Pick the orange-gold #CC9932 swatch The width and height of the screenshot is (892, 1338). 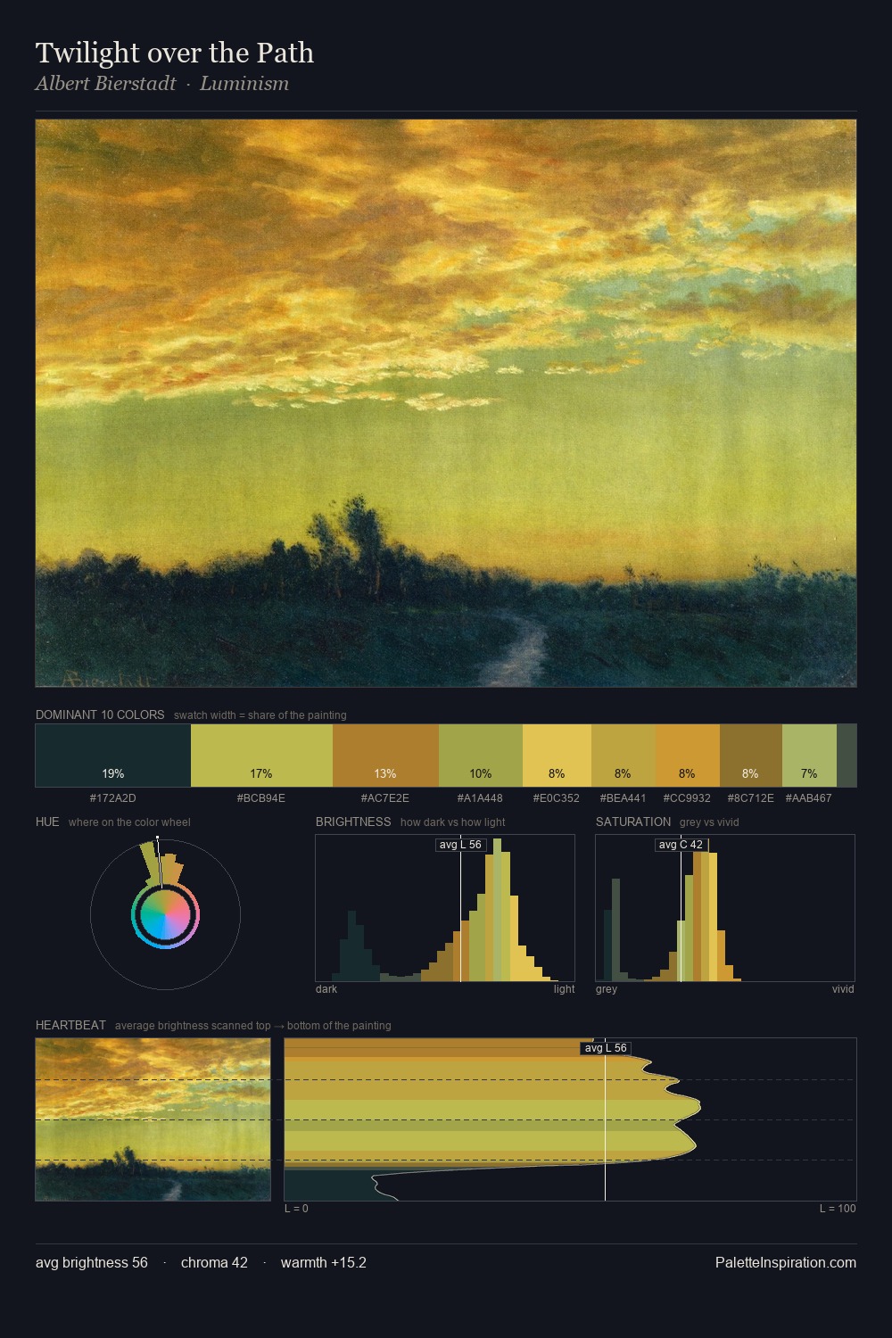[x=688, y=756]
